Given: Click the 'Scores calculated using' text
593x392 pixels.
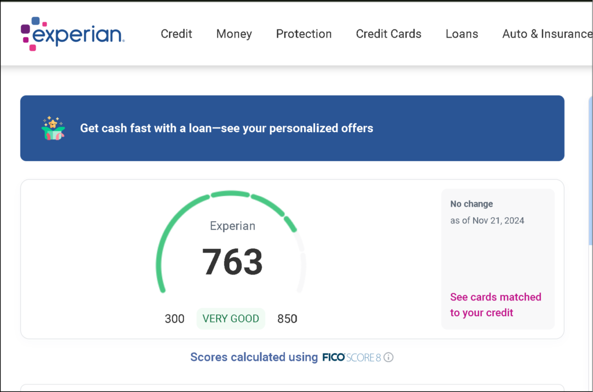Looking at the screenshot, I should click(254, 357).
